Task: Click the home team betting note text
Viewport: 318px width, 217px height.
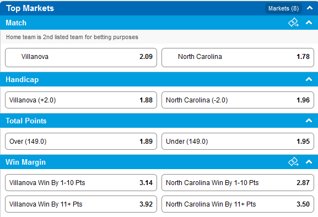Action: (x=72, y=37)
